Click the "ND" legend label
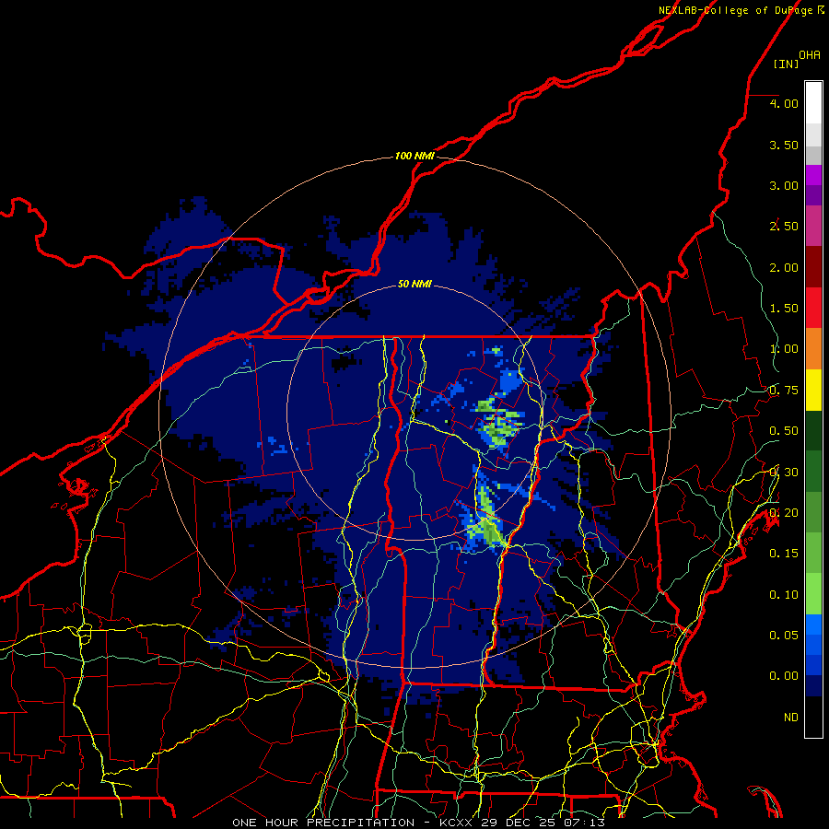The width and height of the screenshot is (829, 829). (x=791, y=718)
